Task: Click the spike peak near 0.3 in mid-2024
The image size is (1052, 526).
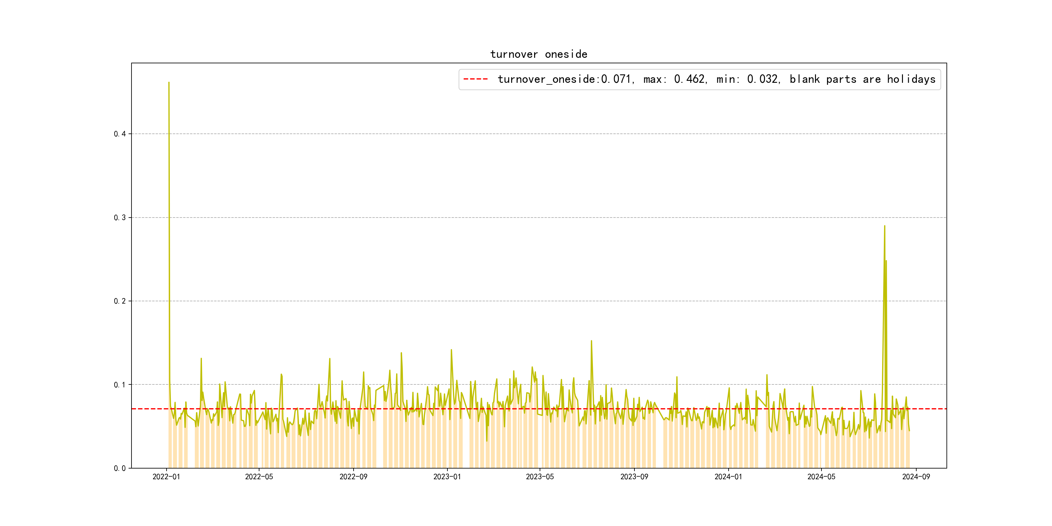Action: coord(884,226)
